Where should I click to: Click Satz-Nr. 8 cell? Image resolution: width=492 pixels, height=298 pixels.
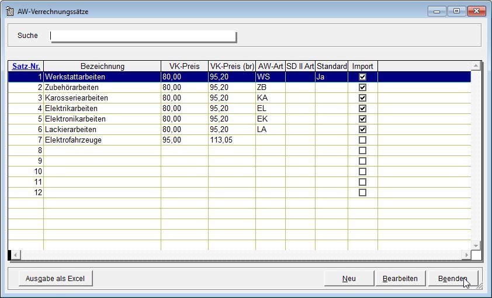pos(26,150)
